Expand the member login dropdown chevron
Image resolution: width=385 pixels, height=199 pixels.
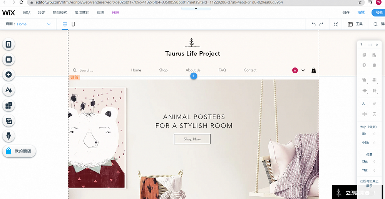(x=303, y=70)
